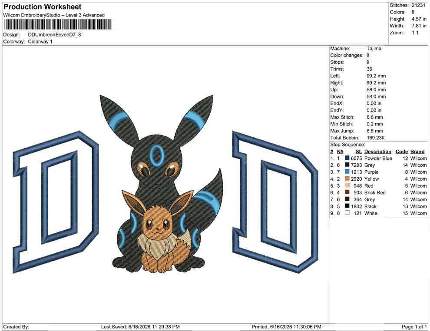Click the Brick Red description text
The width and height of the screenshot is (430, 331).
[375, 192]
